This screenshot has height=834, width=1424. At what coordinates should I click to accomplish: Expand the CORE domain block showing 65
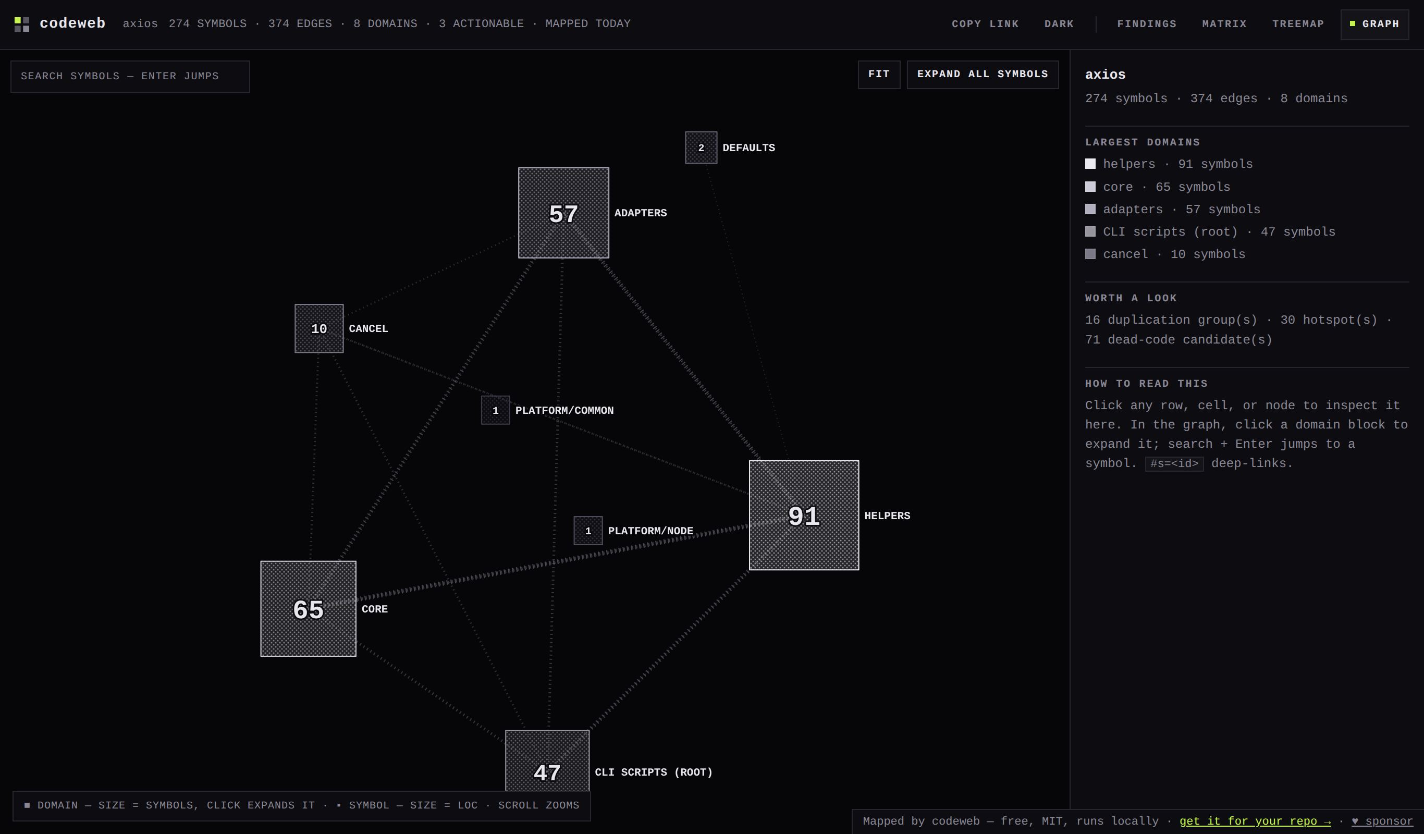[x=308, y=608]
